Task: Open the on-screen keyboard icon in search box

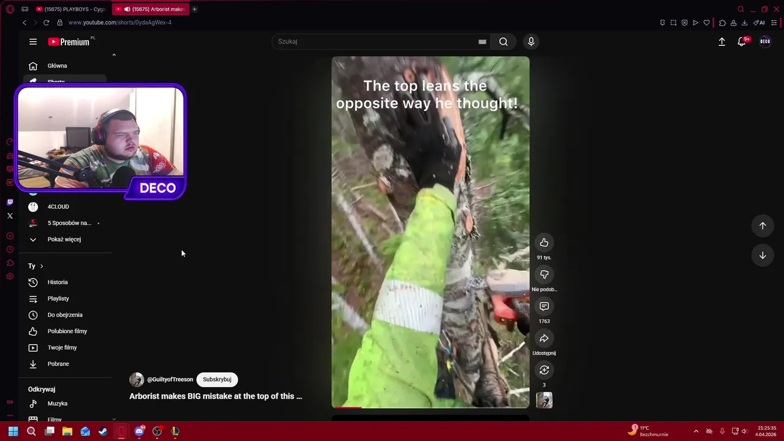Action: [482, 42]
